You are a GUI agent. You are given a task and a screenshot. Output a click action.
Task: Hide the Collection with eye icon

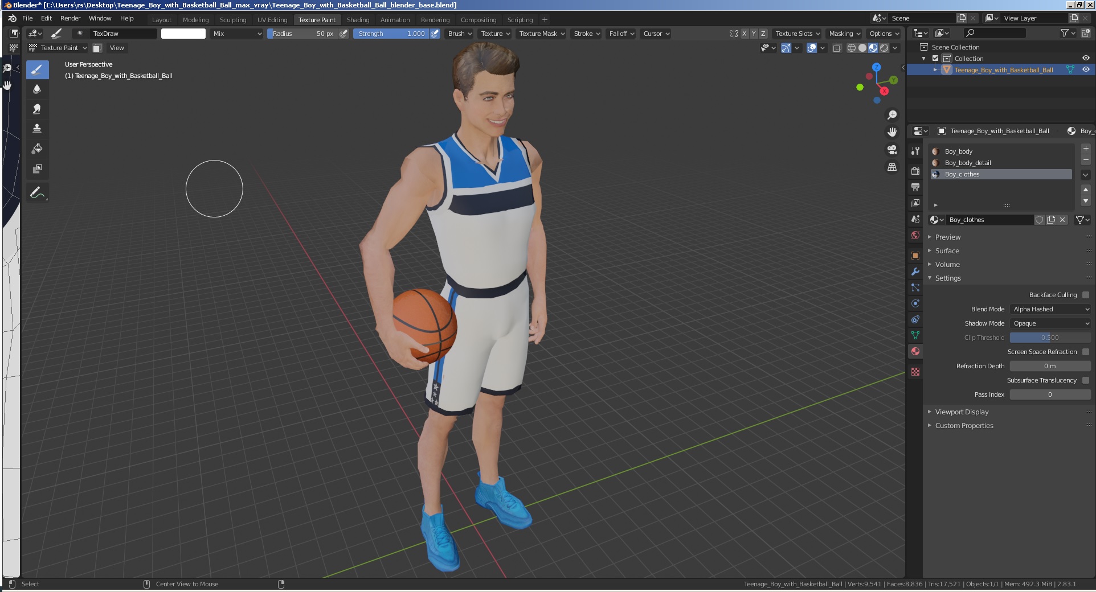(1086, 58)
